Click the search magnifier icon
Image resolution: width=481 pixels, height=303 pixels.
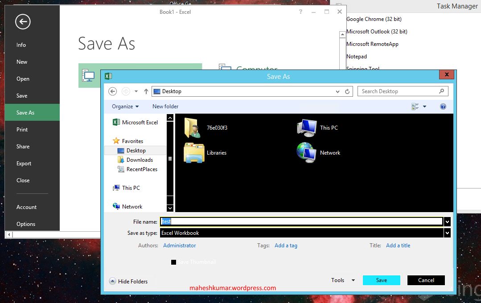point(441,91)
